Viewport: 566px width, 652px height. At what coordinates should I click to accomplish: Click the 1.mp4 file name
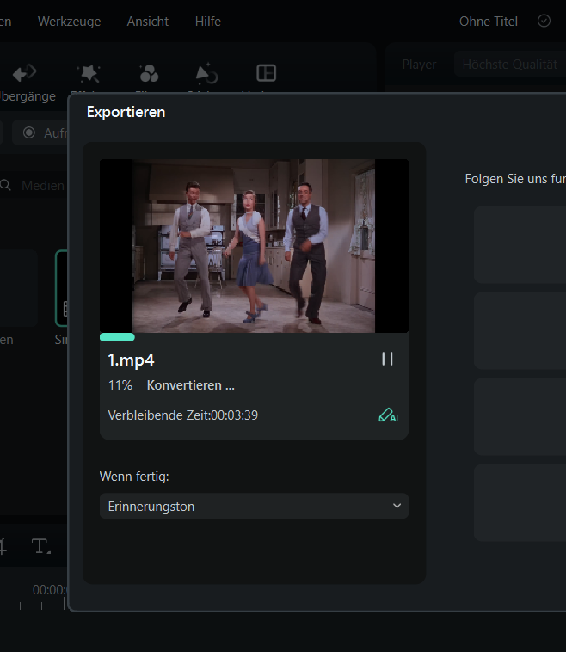(x=131, y=360)
